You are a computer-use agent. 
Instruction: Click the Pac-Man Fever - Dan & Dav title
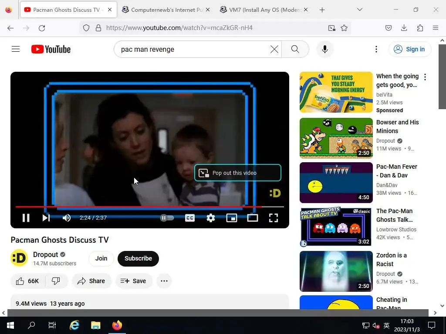pos(396,171)
